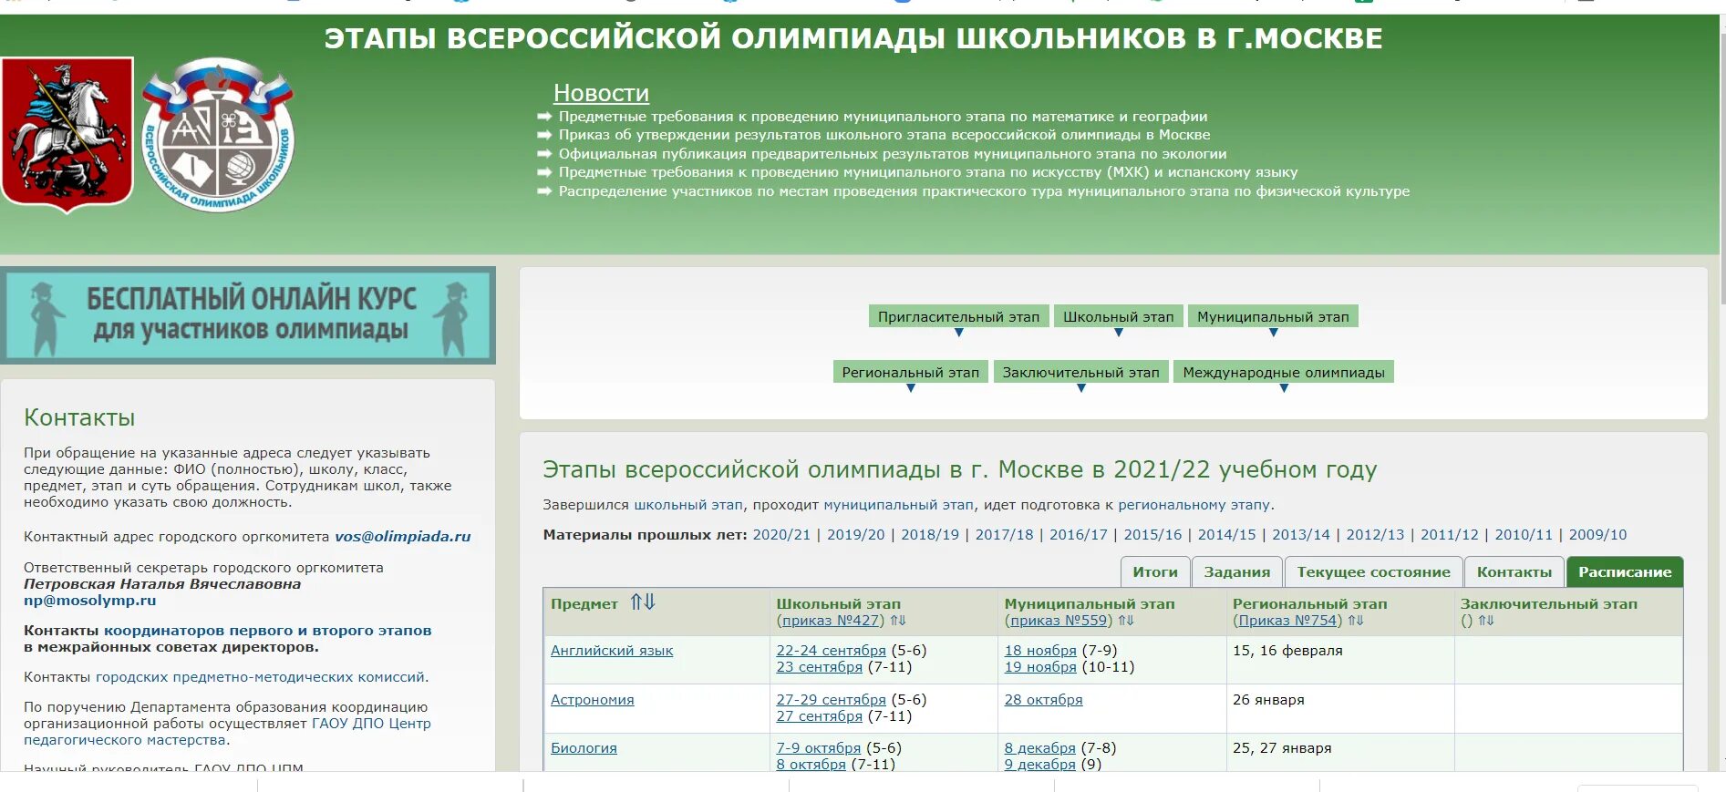Open 2012/13 past materials
1726x792 pixels.
1375,535
